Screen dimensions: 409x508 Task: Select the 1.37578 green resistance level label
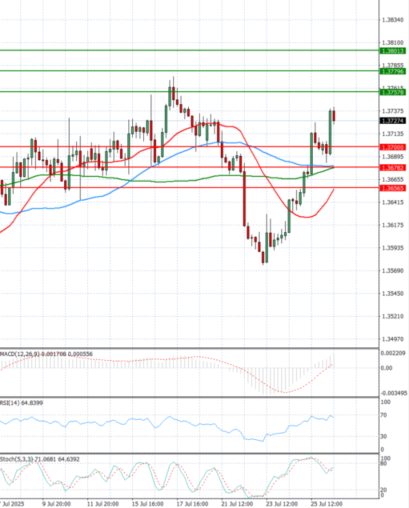[x=393, y=93]
